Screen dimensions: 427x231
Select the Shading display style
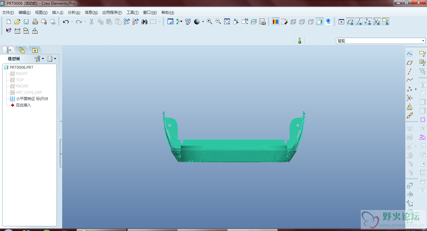[x=320, y=22]
